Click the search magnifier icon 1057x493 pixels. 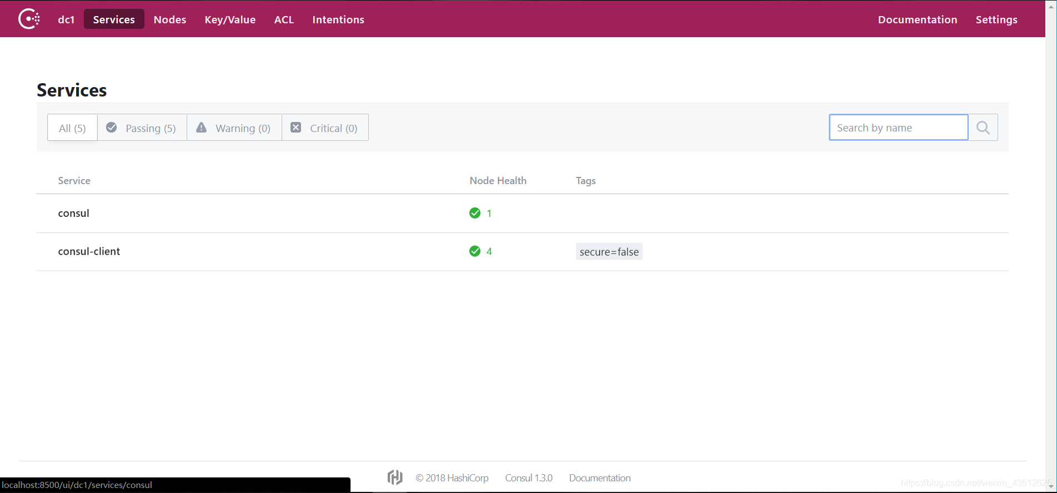983,128
